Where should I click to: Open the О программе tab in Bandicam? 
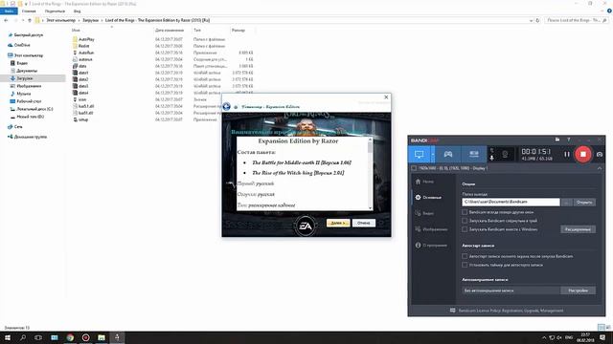(x=431, y=246)
